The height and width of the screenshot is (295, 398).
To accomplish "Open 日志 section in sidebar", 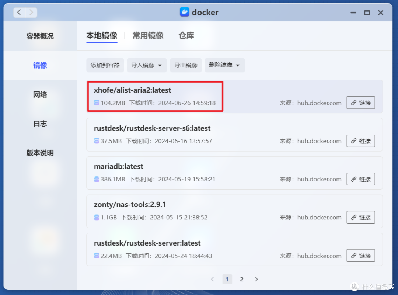I will pyautogui.click(x=40, y=124).
